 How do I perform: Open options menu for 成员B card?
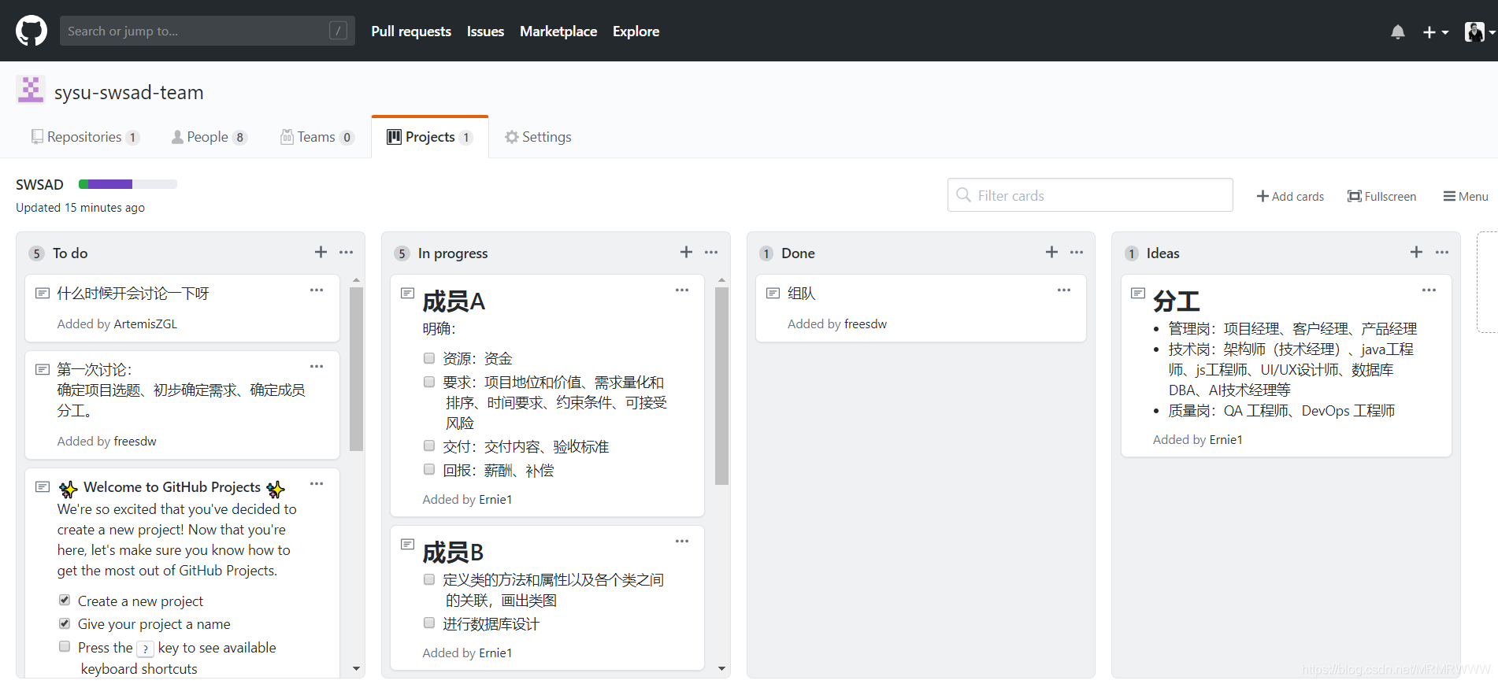[682, 541]
